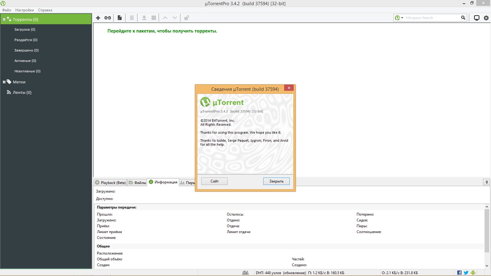Expand the Метки section
The image size is (491, 276).
click(x=4, y=82)
